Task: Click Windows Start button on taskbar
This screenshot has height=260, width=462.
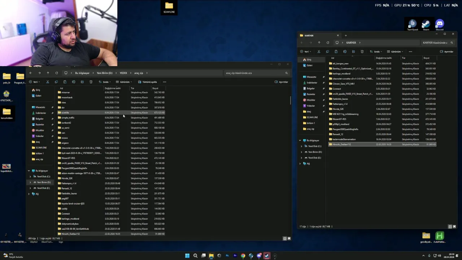Action: 187,256
